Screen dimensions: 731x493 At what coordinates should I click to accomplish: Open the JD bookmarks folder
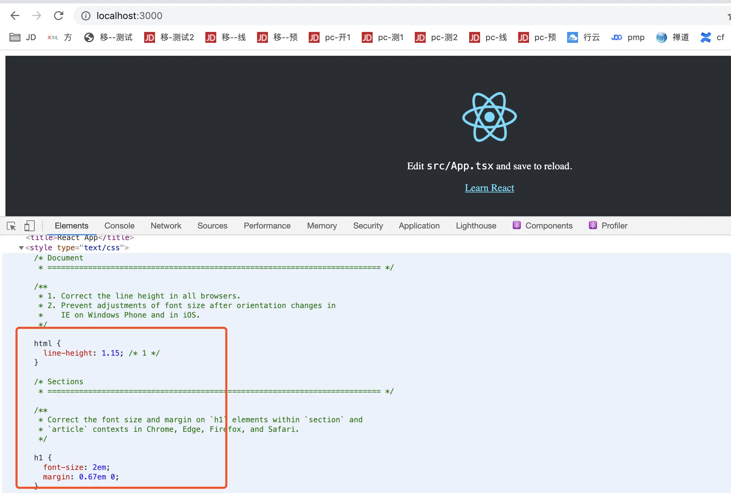(23, 37)
